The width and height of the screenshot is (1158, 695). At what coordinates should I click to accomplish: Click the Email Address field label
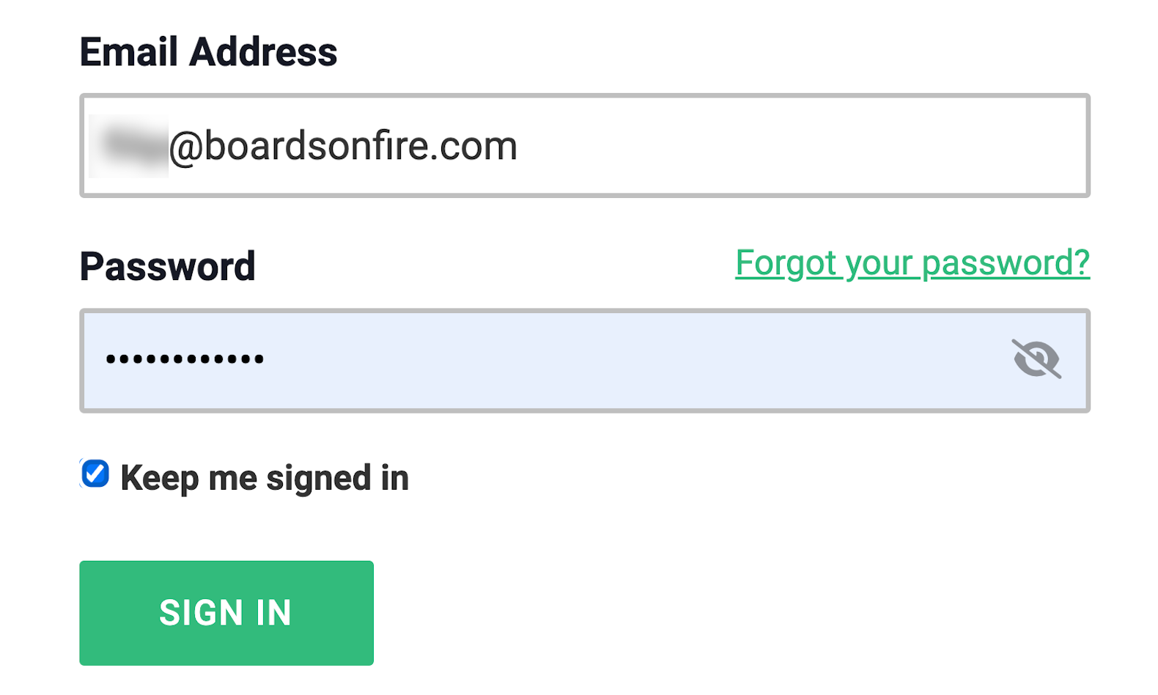point(208,52)
